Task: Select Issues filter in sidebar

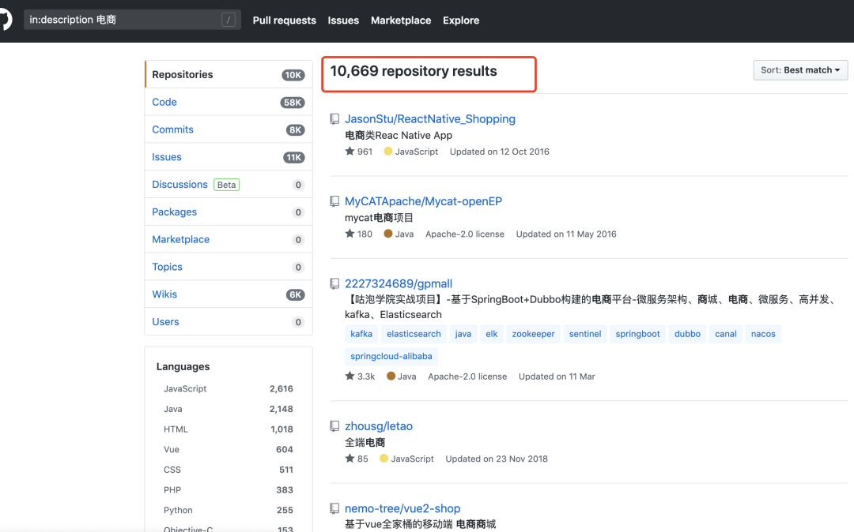Action: (x=229, y=157)
